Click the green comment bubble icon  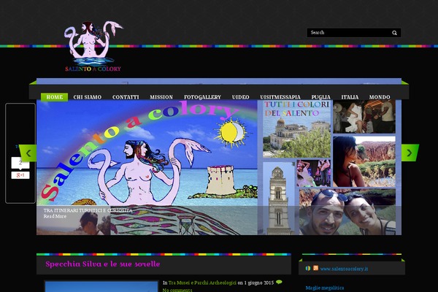point(279,282)
